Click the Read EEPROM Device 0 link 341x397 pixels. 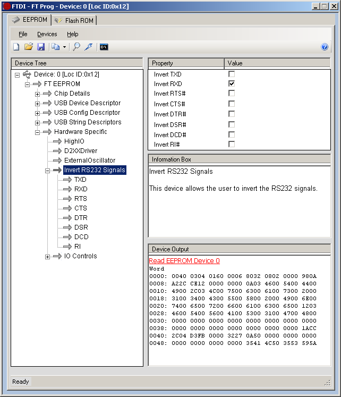pos(184,261)
